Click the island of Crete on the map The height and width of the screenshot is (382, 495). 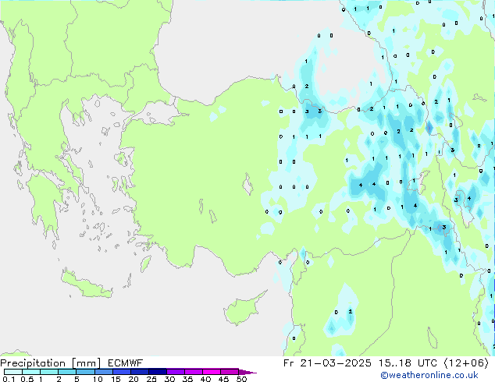tap(86, 285)
